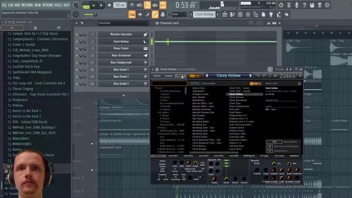Click the render export audio icon

coord(320,5)
